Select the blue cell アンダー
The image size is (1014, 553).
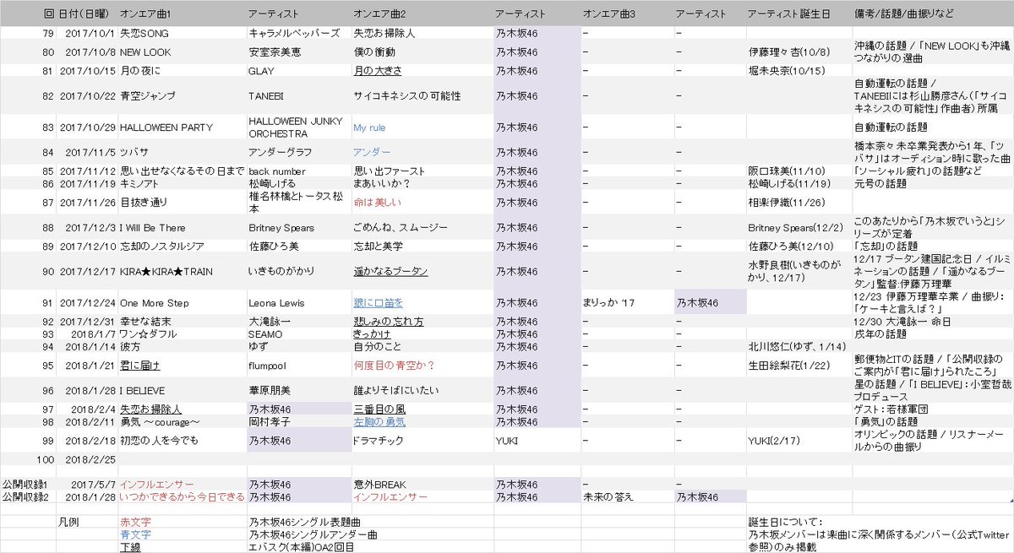click(x=372, y=153)
